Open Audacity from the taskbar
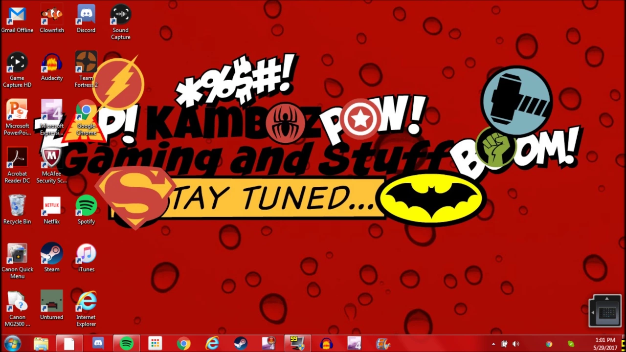Image resolution: width=626 pixels, height=352 pixels. [x=326, y=344]
